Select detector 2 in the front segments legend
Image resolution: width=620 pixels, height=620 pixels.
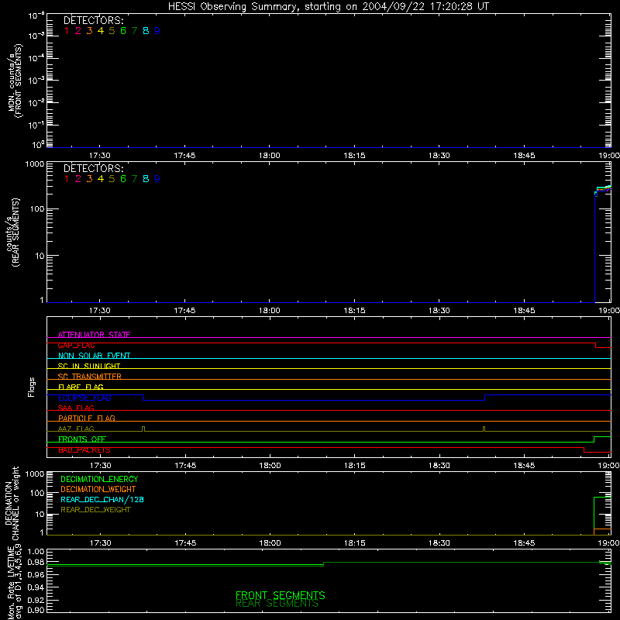pos(78,30)
